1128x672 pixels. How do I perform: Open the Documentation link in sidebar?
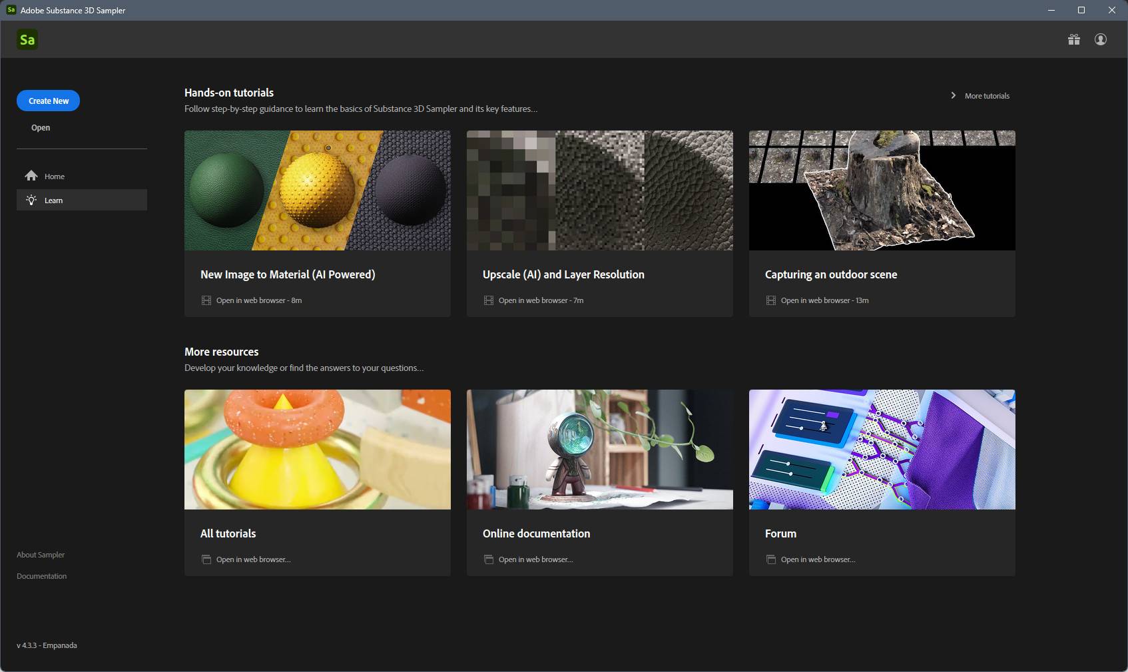coord(41,576)
